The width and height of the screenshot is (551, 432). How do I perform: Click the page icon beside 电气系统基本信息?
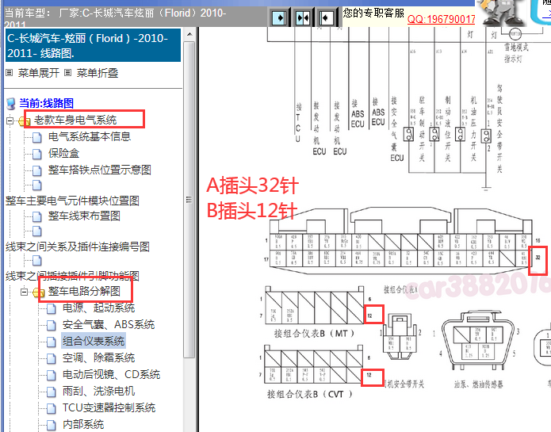pos(37,137)
